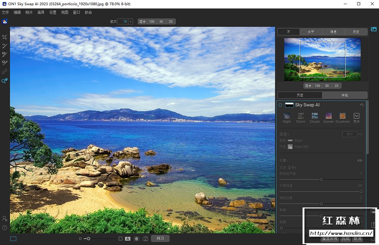Click the 预习 preview button

(160, 239)
